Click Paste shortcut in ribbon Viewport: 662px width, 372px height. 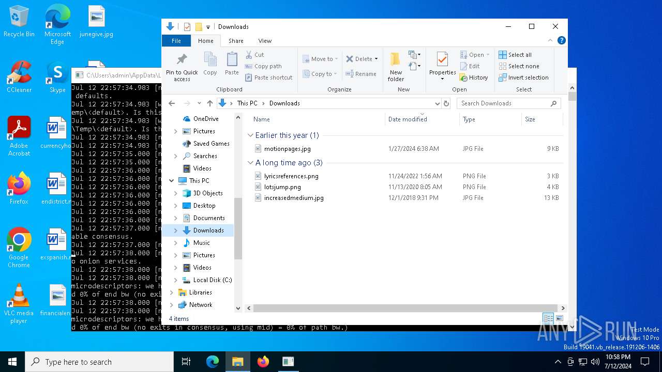[268, 78]
